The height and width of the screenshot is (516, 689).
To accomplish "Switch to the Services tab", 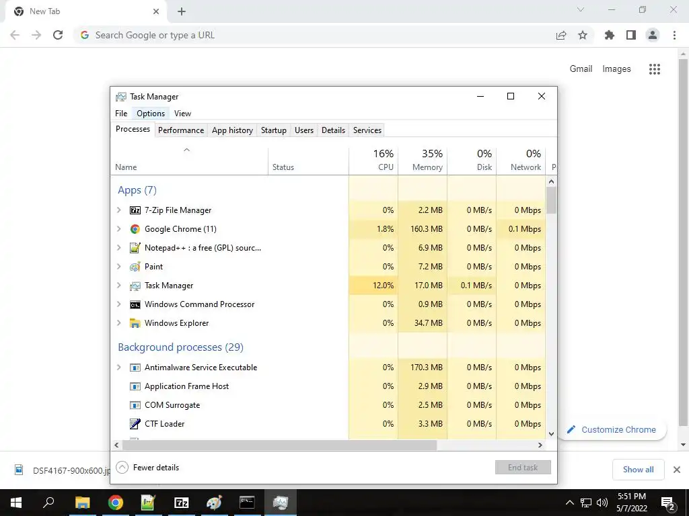I will point(367,130).
